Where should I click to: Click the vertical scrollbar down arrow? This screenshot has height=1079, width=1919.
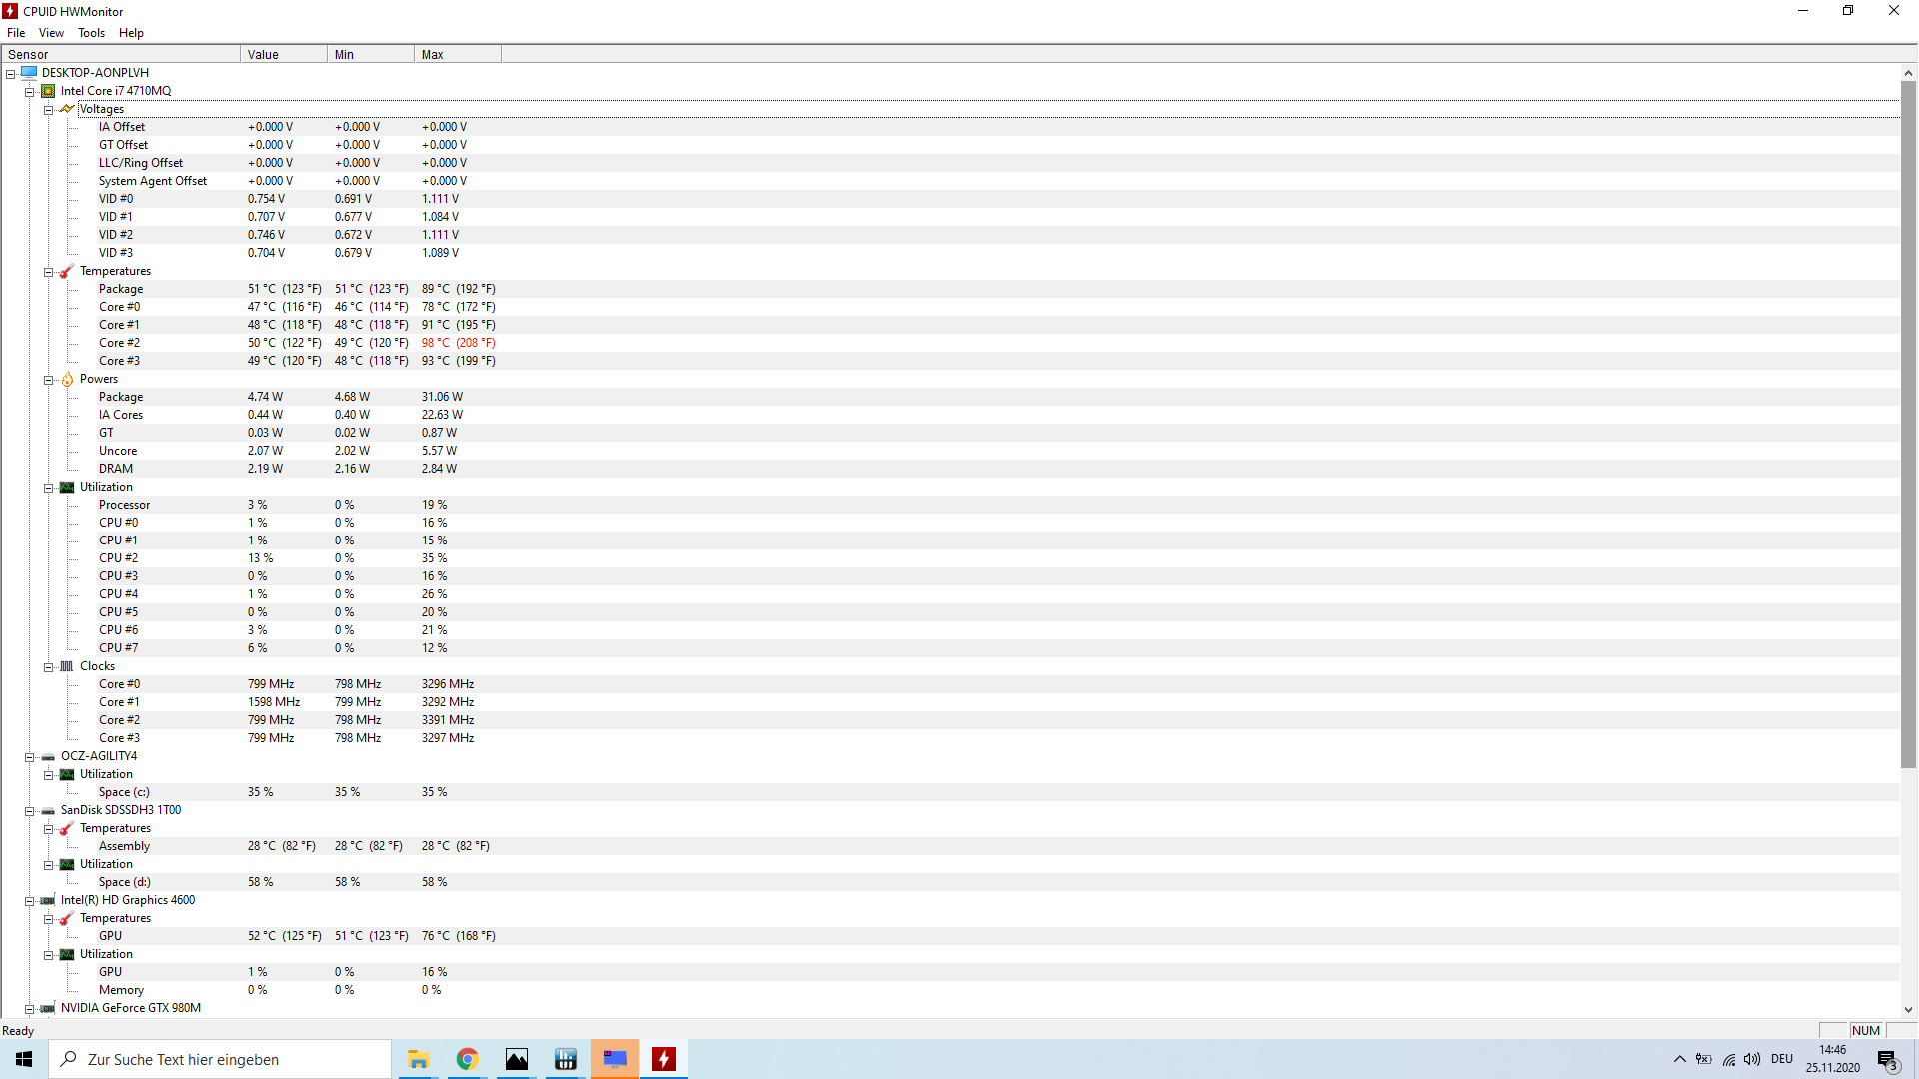pyautogui.click(x=1908, y=1010)
